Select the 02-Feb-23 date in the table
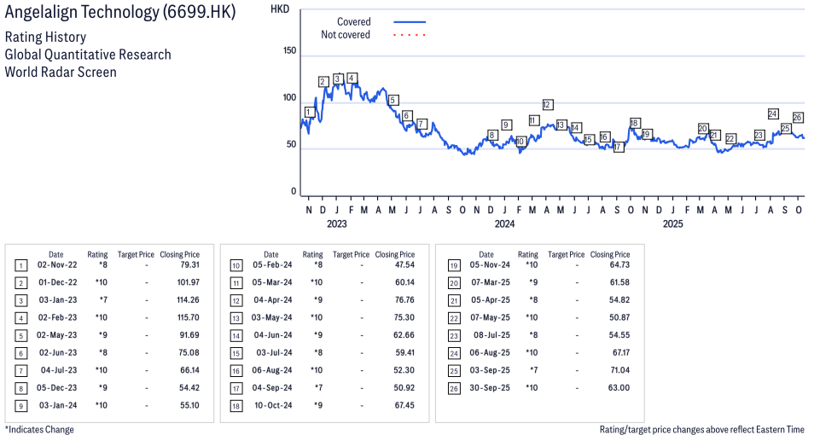 [x=56, y=317]
